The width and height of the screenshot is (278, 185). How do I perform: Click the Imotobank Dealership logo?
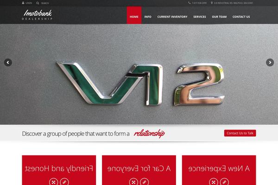point(37,15)
